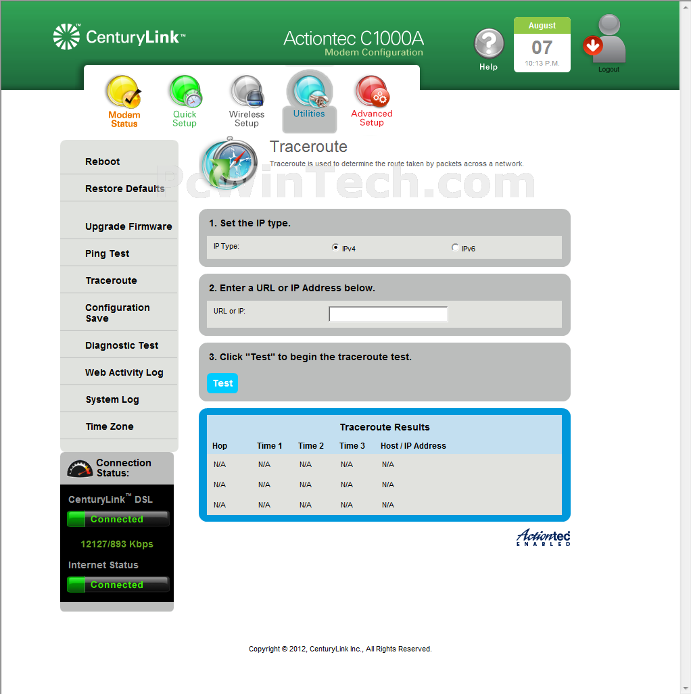Click the IPv6 label text
The image size is (691, 694).
pyautogui.click(x=468, y=249)
